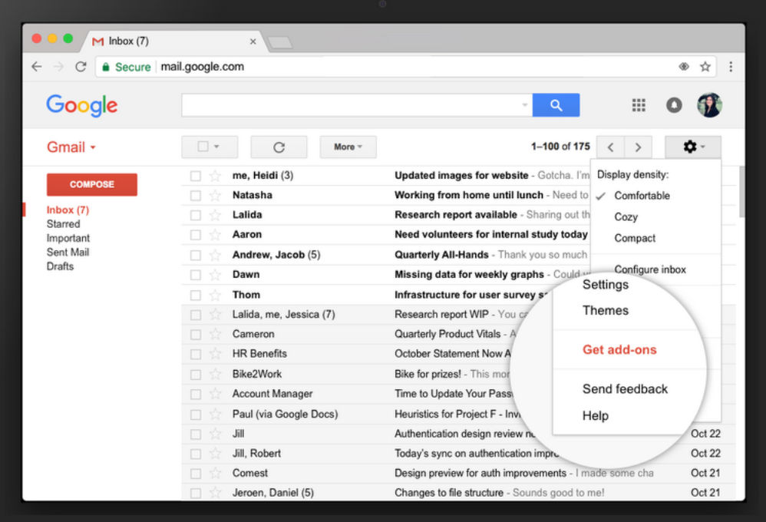Star the email from Aaron
Viewport: 766px width, 522px height.
[215, 235]
